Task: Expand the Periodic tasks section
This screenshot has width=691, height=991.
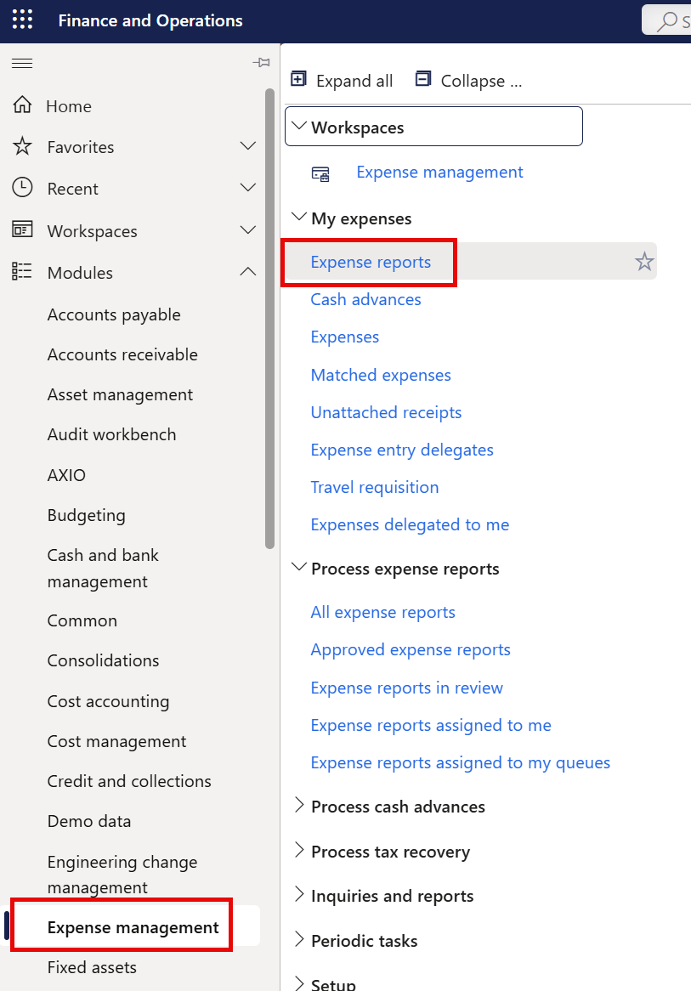Action: 299,940
